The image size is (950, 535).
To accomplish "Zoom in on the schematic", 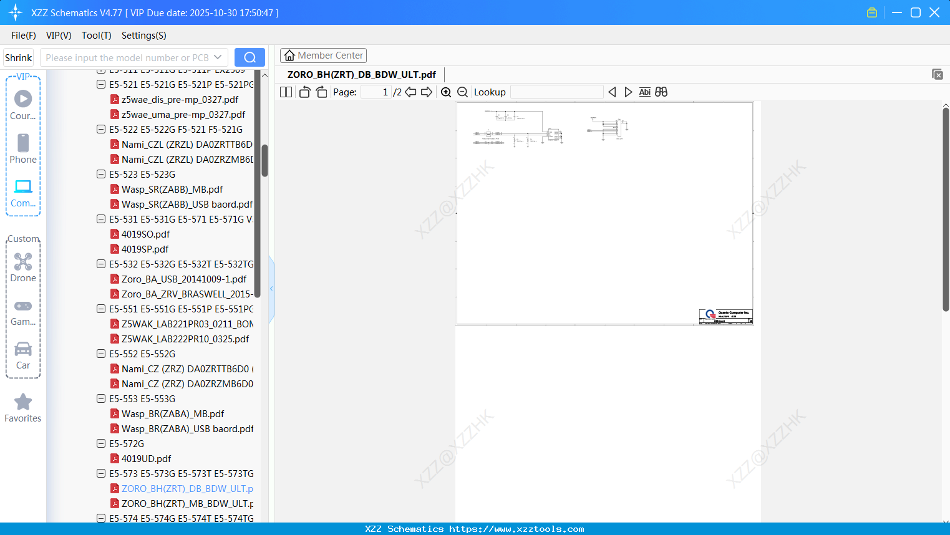I will (446, 92).
